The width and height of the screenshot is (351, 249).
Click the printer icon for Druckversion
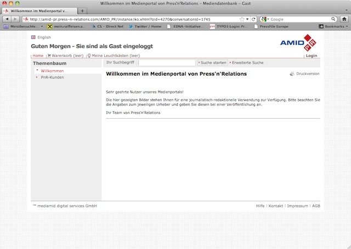pos(292,73)
